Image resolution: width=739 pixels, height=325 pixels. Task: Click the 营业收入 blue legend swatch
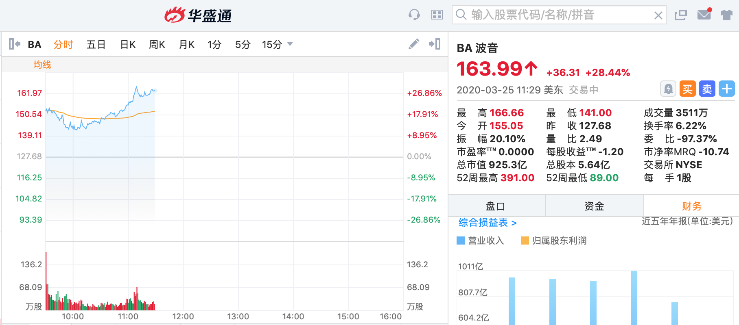point(461,240)
